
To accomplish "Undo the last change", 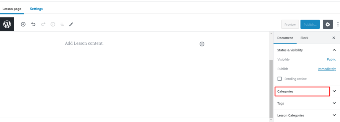I will pyautogui.click(x=33, y=24).
